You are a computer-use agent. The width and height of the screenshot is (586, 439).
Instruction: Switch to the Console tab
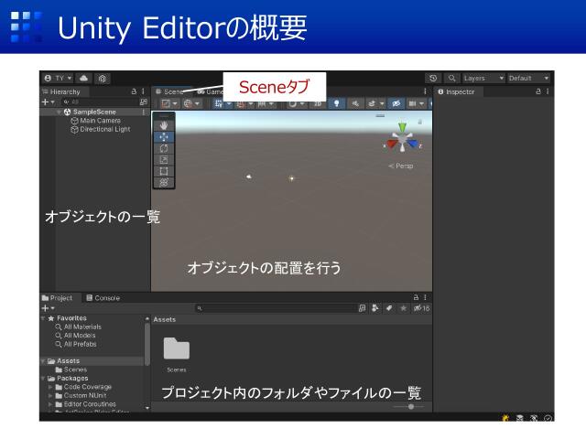pos(103,298)
